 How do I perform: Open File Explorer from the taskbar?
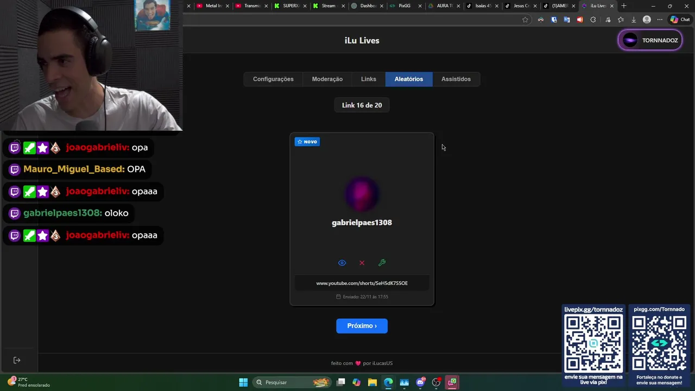[x=372, y=382]
